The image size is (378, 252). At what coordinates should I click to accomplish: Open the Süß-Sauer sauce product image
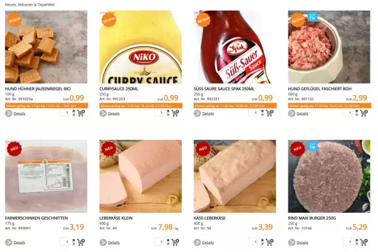pos(235,47)
